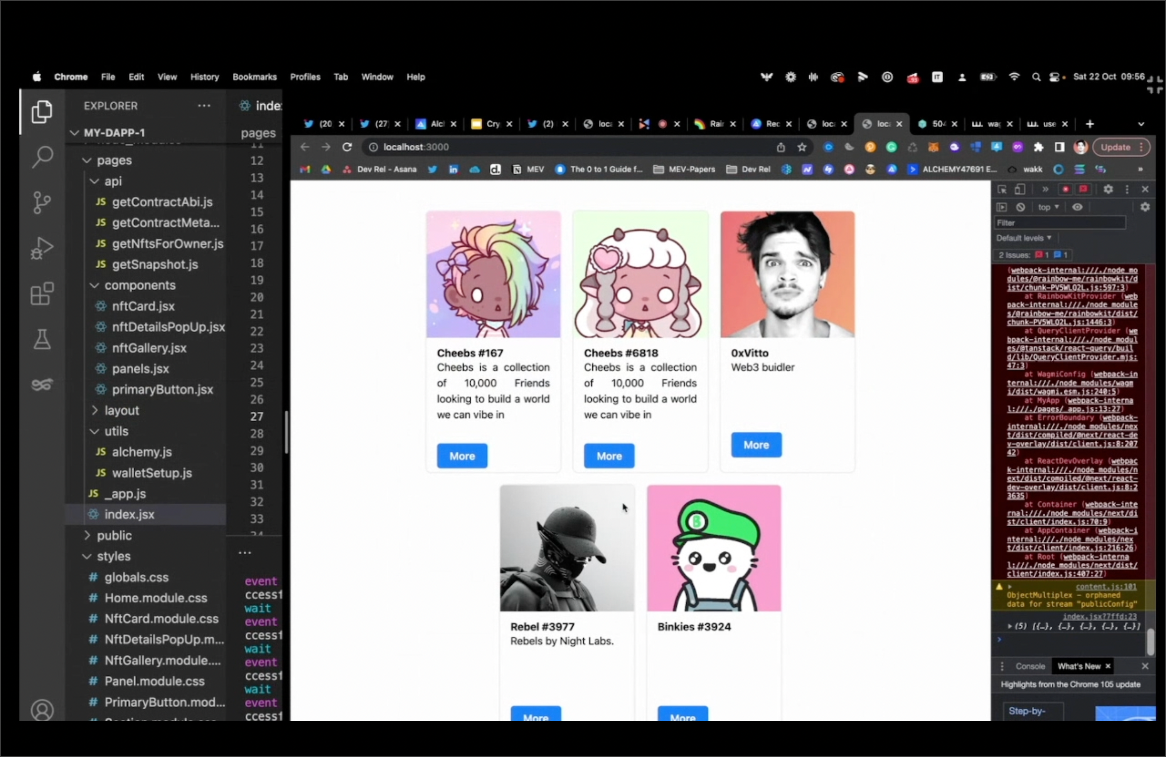The image size is (1166, 757).
Task: Toggle the DevTools device toolbar
Action: click(1020, 189)
